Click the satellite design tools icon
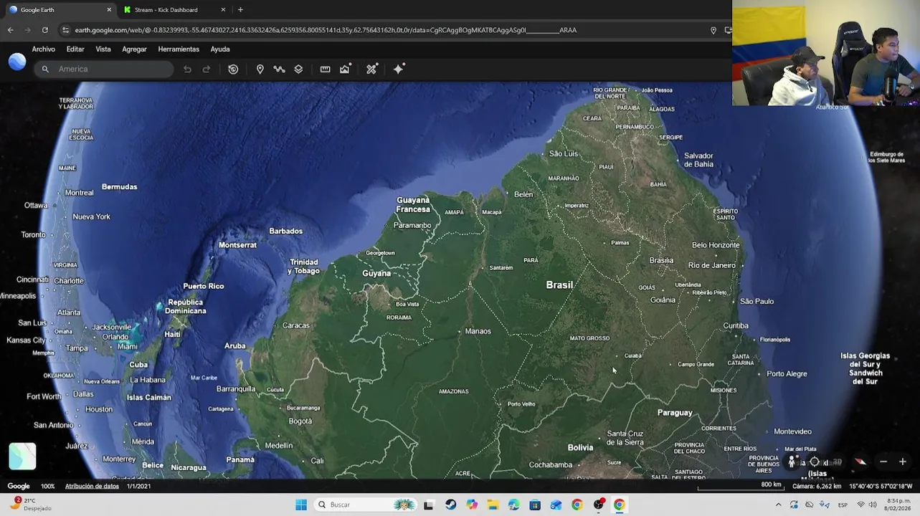920x516 pixels. (371, 70)
